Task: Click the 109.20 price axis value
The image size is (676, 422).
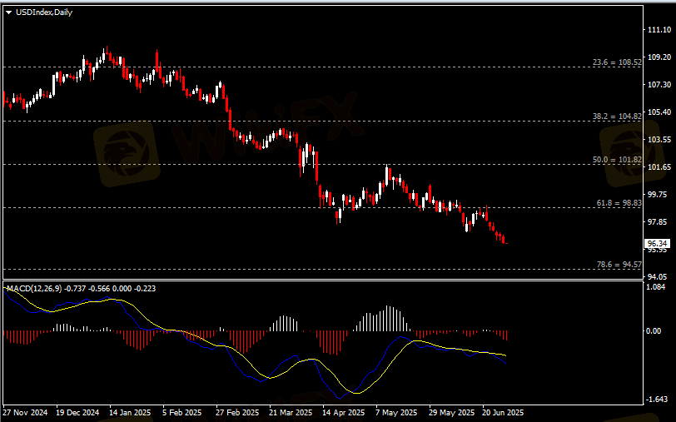Action: tap(659, 57)
